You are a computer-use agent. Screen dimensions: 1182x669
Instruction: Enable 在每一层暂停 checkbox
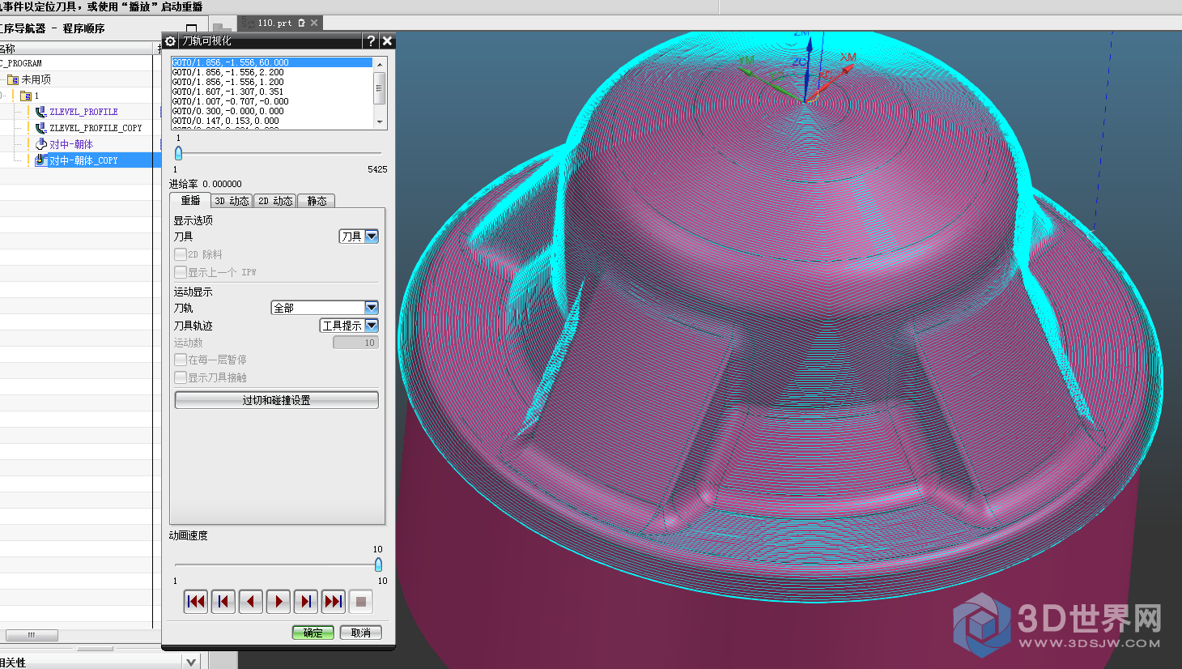(x=181, y=360)
